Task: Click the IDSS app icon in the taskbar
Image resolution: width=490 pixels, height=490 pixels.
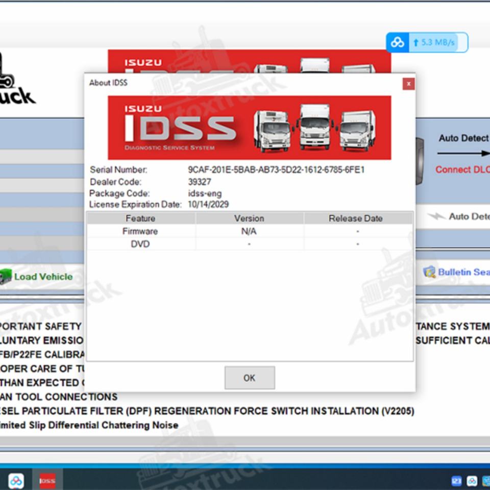Action: (x=47, y=481)
